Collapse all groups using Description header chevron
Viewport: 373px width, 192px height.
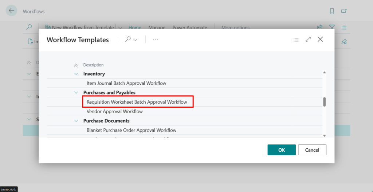tap(76, 65)
